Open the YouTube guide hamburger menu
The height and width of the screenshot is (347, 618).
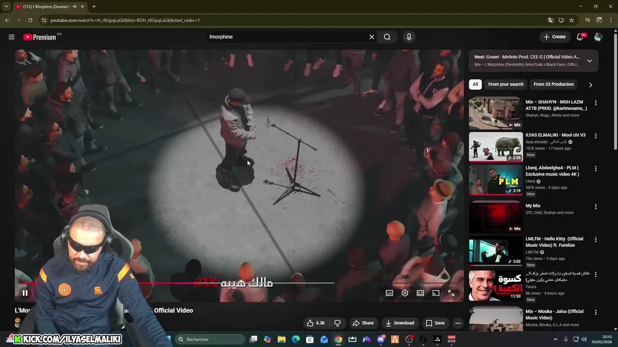pyautogui.click(x=12, y=37)
